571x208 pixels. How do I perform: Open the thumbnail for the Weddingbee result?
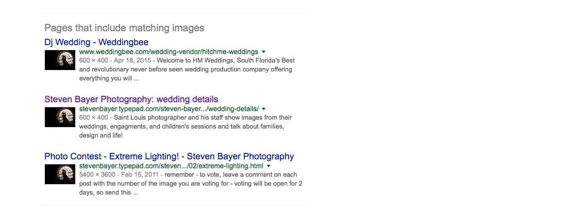click(x=60, y=60)
